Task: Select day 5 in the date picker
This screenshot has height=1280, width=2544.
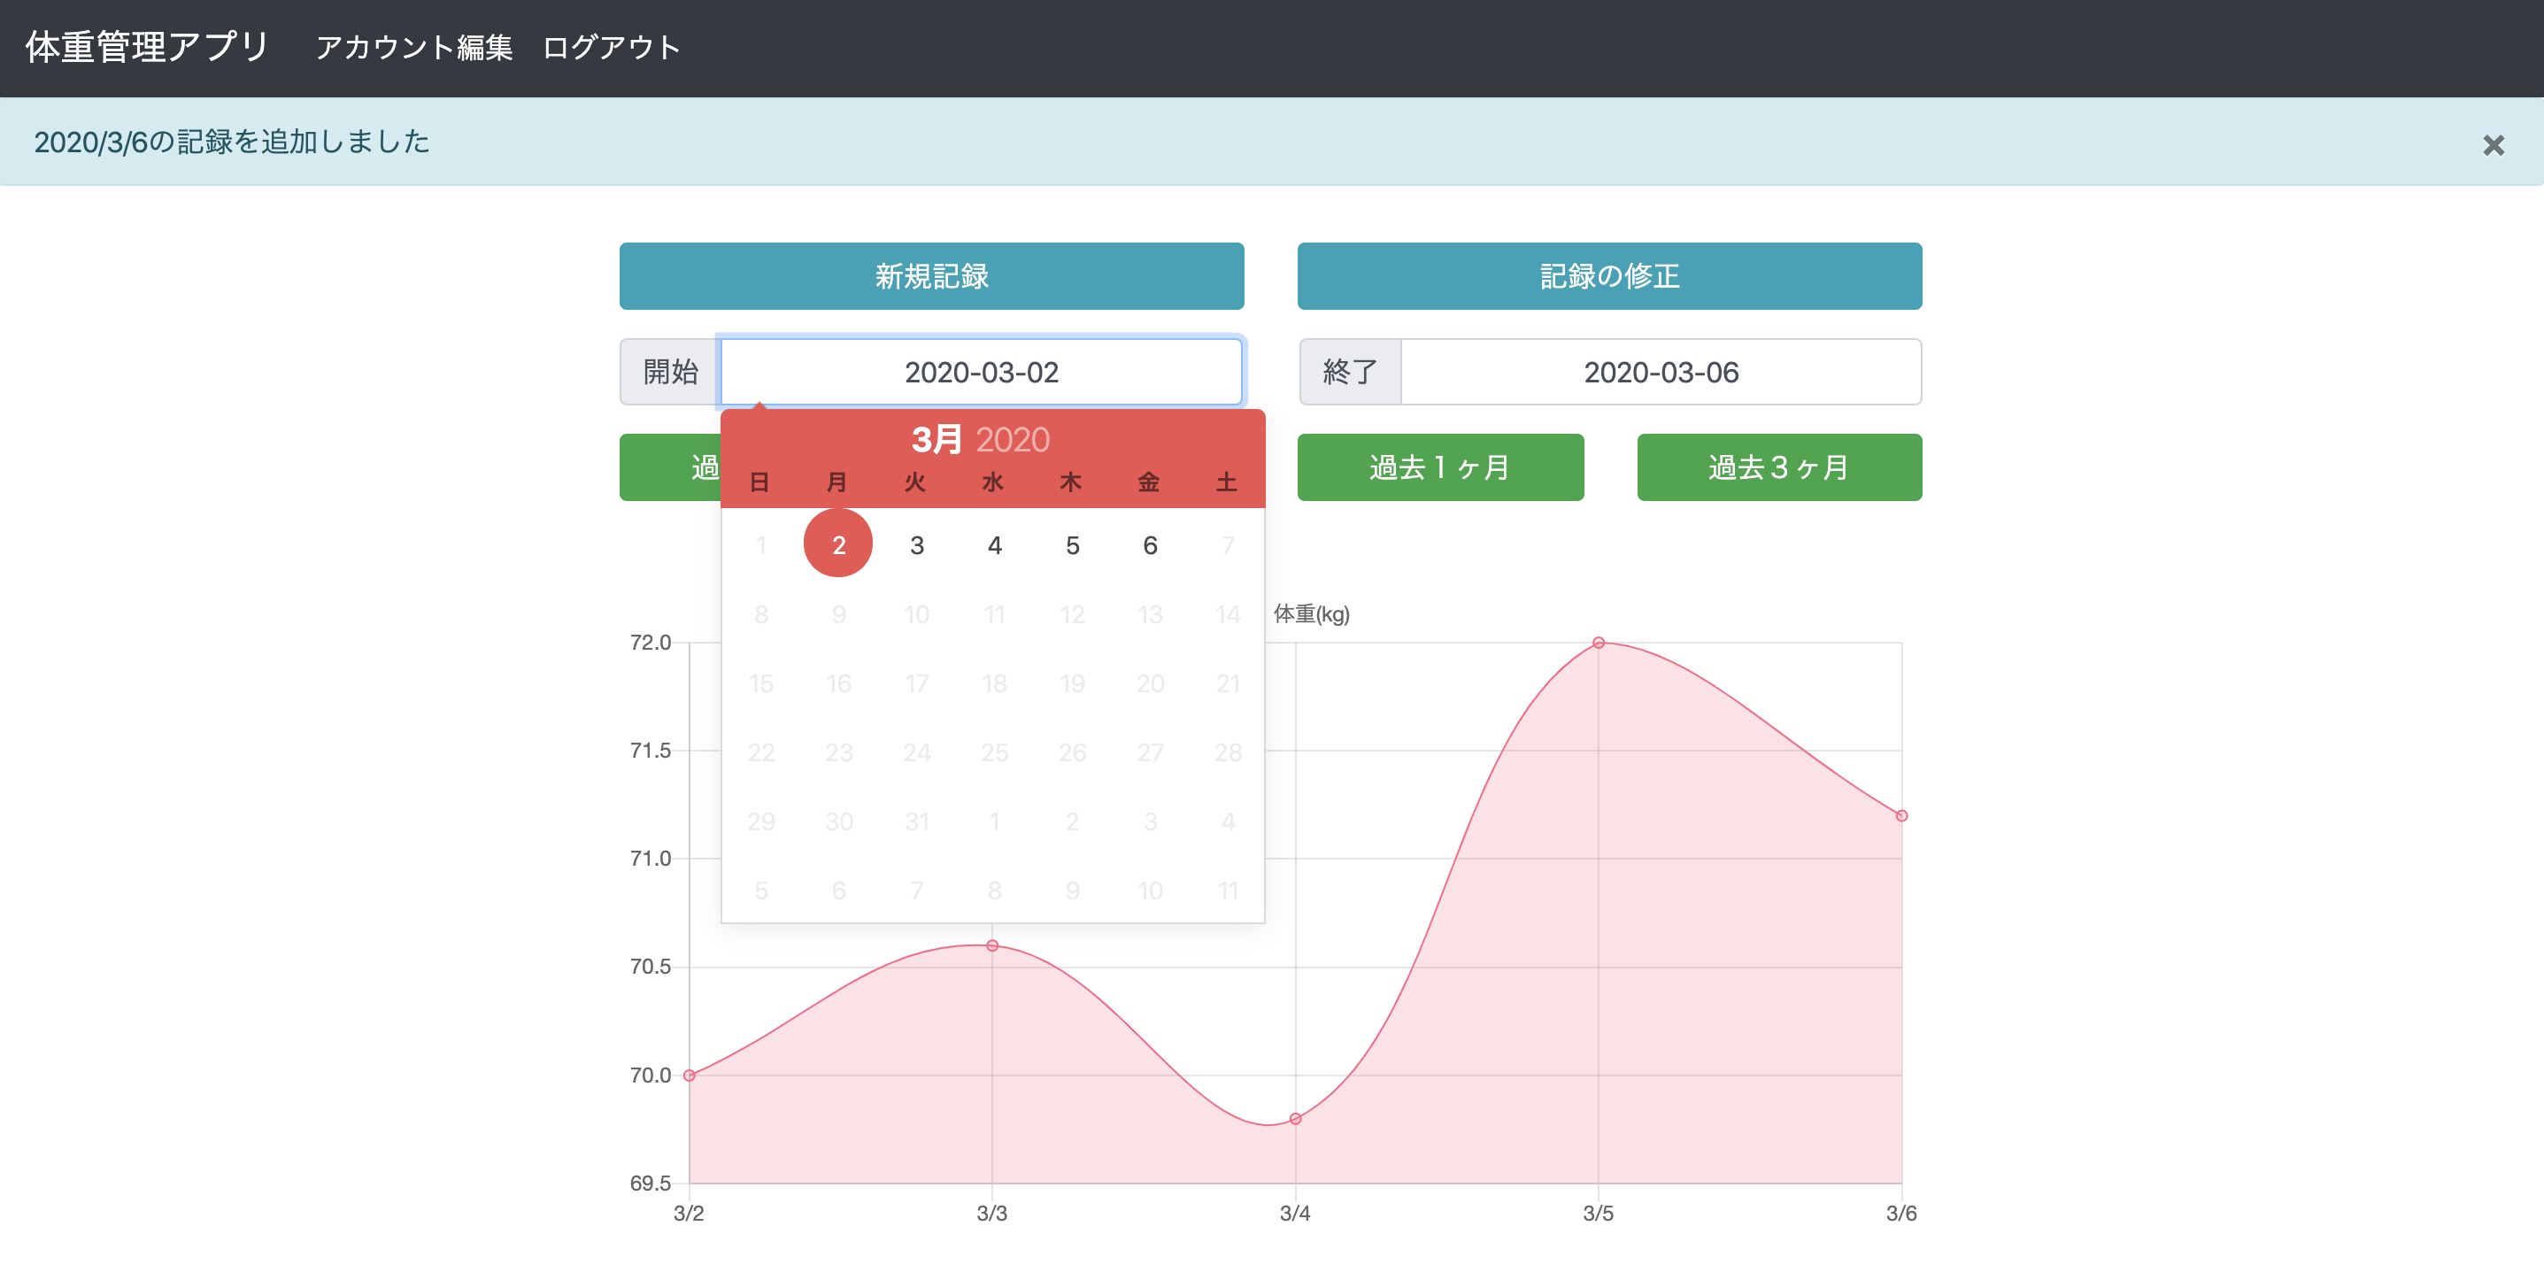Action: pos(1072,544)
